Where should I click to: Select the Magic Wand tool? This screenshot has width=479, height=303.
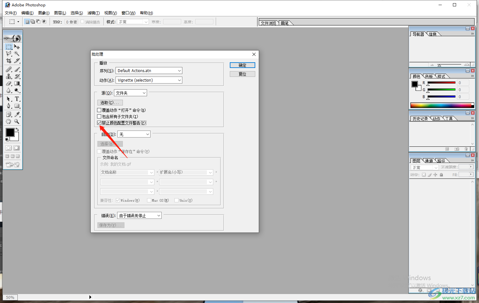[x=17, y=54]
